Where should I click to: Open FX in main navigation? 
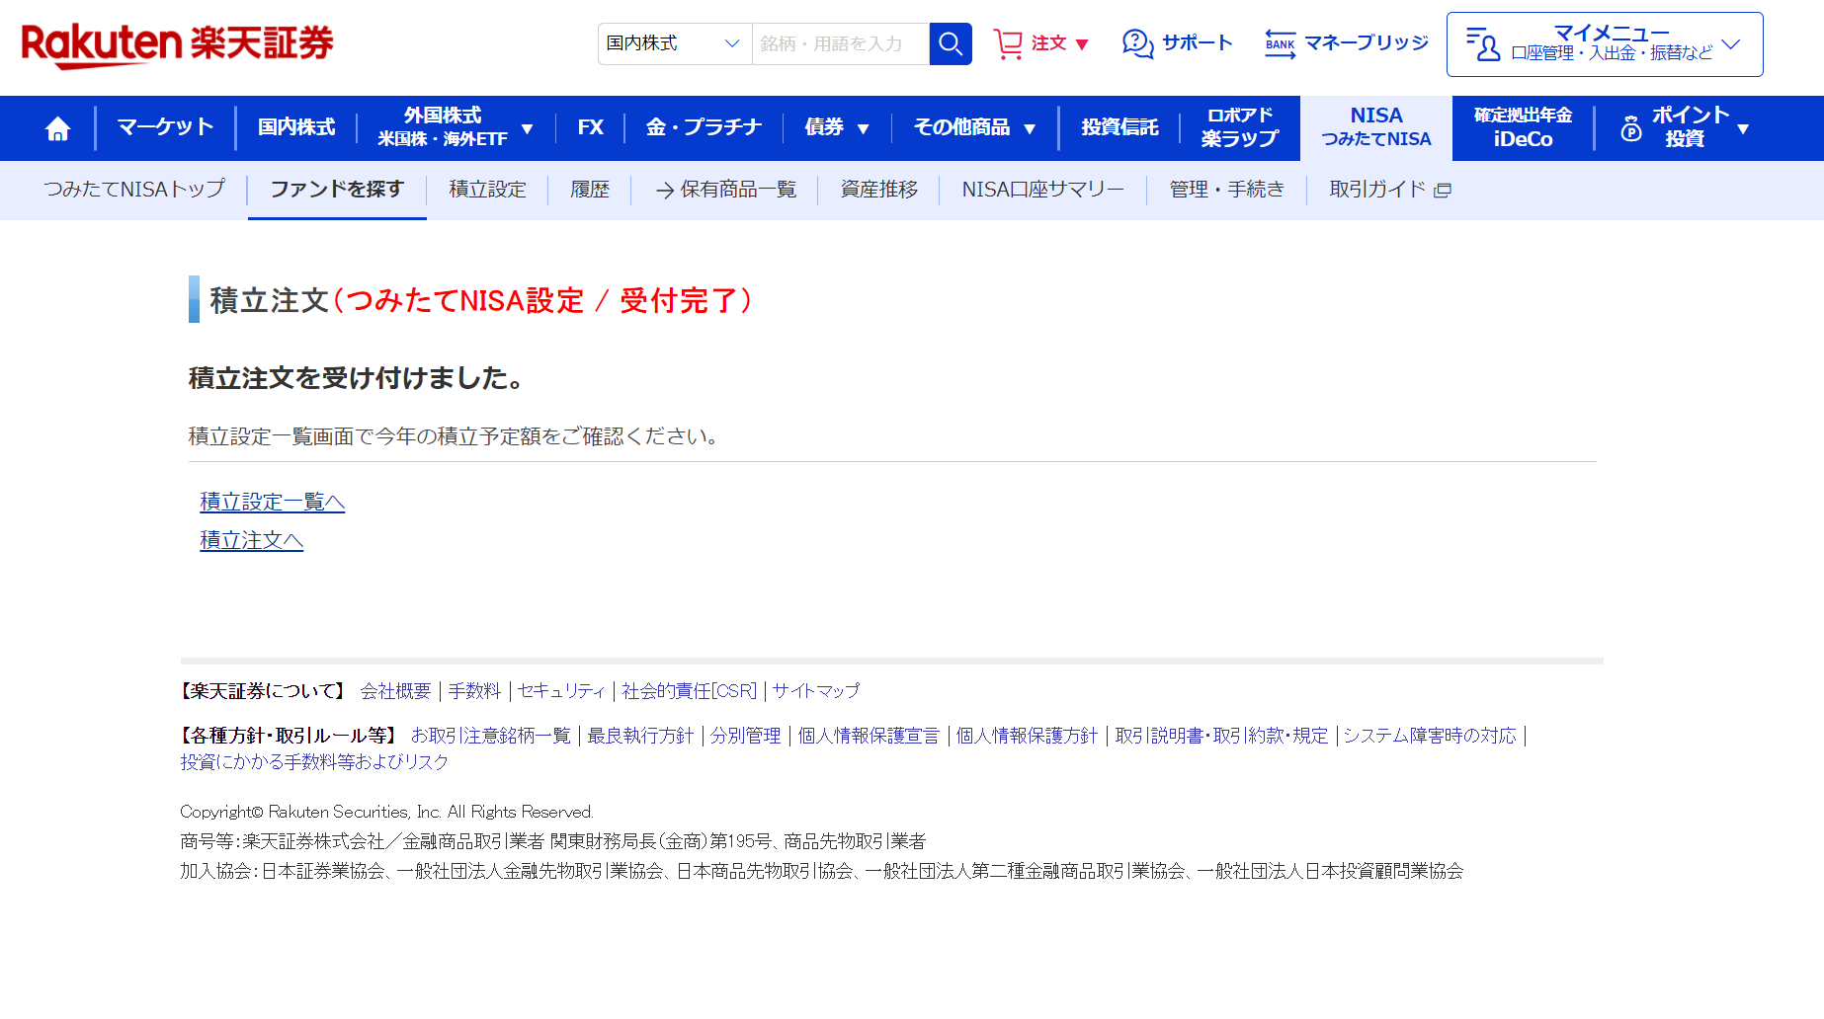(590, 127)
